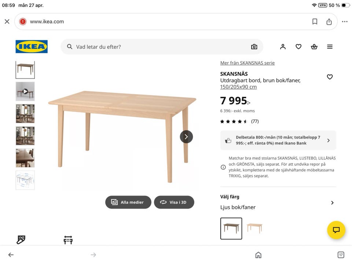Screen dimensions: 352x264
Task: Save SKANSNÄS table with the heart toggle
Action: (x=330, y=77)
